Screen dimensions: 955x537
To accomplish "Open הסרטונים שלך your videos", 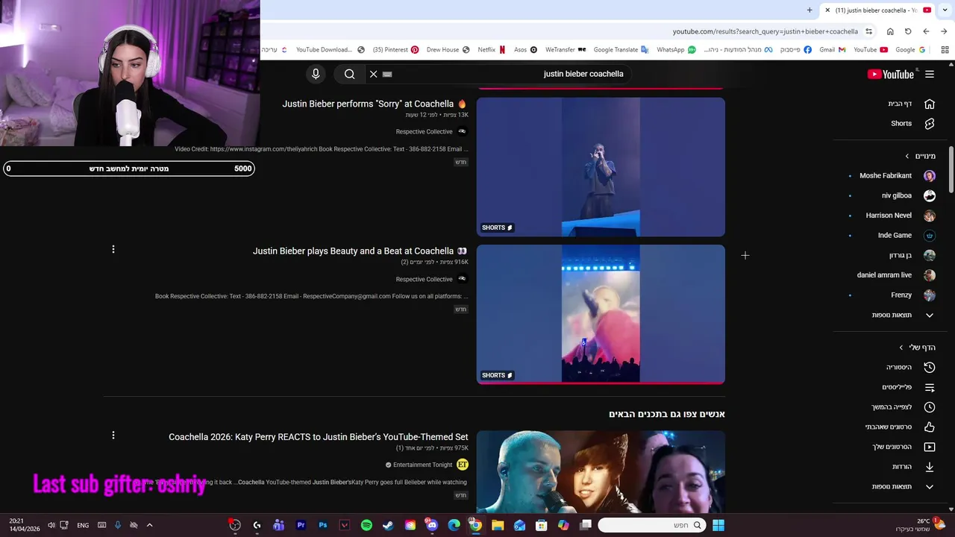I will point(893,447).
